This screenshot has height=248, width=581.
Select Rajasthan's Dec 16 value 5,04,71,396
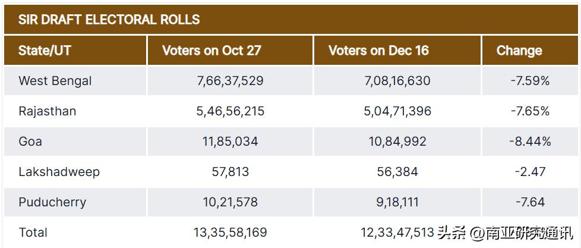pos(397,111)
